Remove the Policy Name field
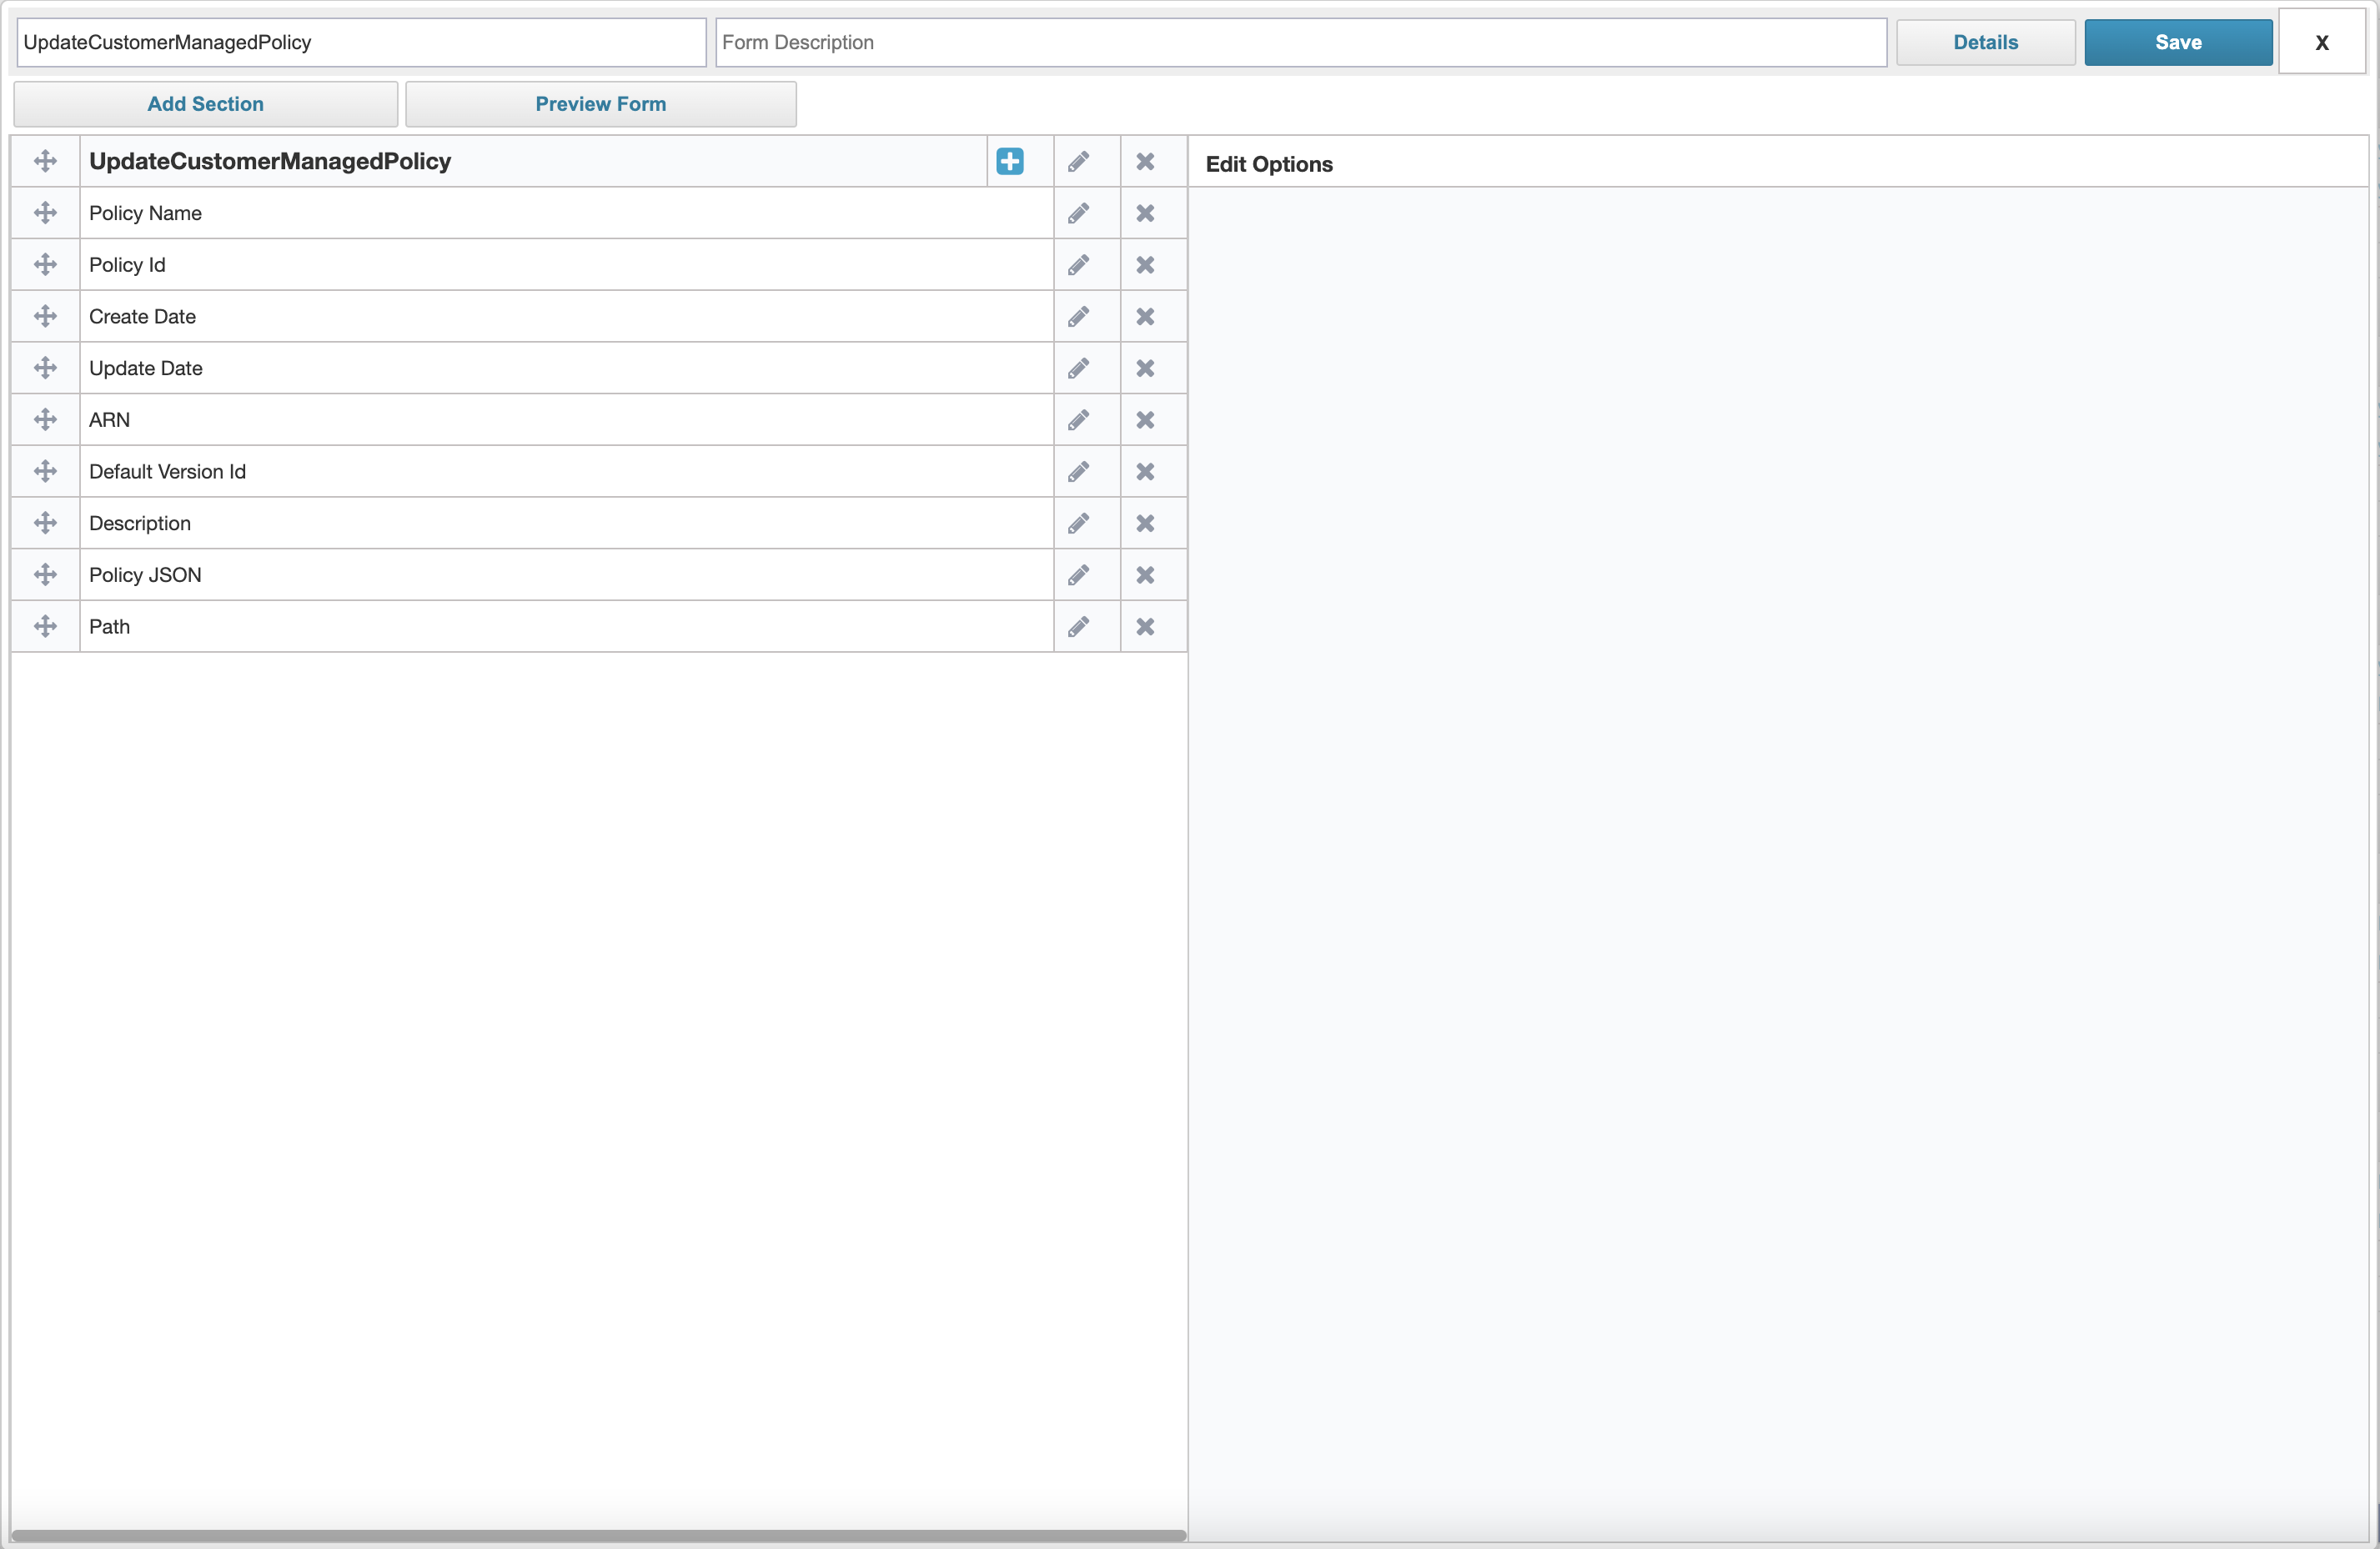 (x=1145, y=213)
